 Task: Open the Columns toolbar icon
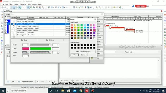point(52,7)
